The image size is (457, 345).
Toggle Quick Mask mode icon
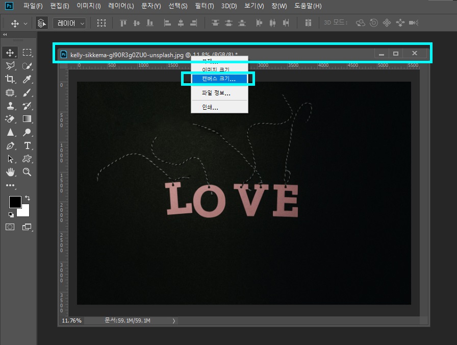(10, 227)
